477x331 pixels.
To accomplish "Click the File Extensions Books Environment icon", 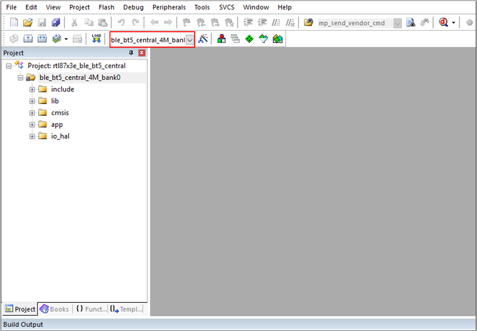I will point(221,39).
